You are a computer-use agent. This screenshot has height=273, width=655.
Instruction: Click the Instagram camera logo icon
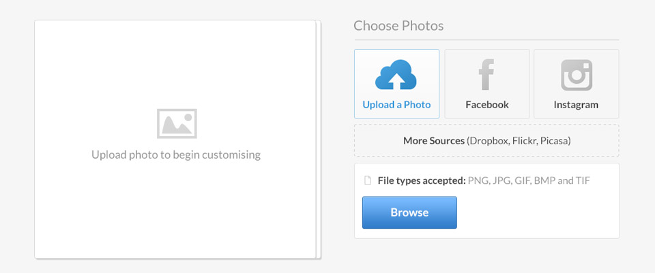(x=576, y=75)
